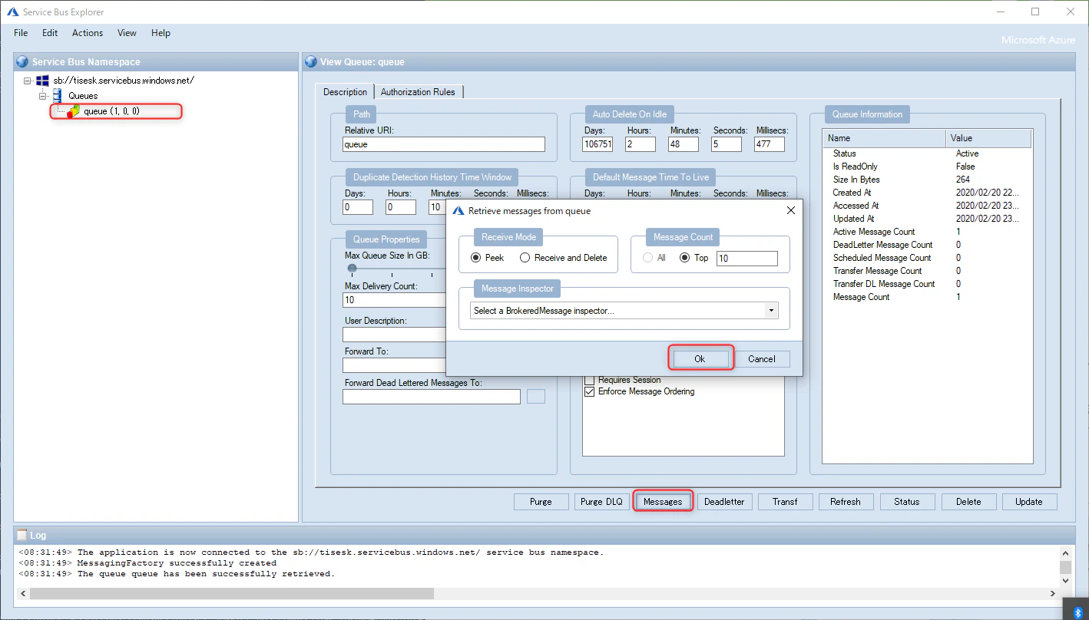Click the Messages button
The height and width of the screenshot is (620, 1089).
tap(663, 502)
